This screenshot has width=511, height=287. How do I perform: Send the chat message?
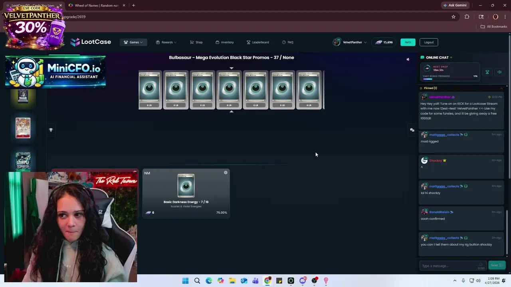(496, 265)
